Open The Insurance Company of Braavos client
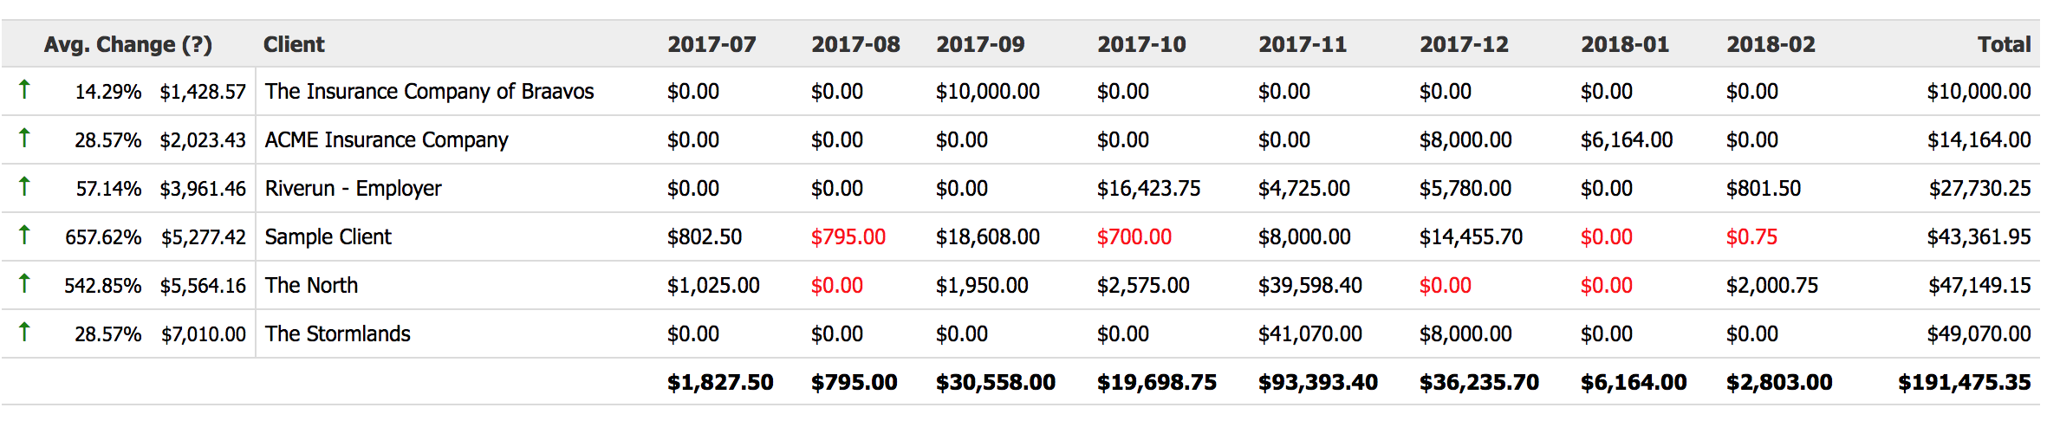Screen dimensions: 2047x440 429,91
